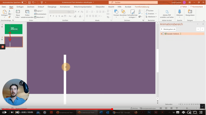Viewport: 206px width, 115px height.
Task: Click Folien wiederverwenden icon
Action: (x=27, y=12)
